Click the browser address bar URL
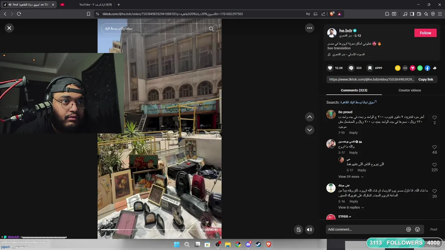This screenshot has width=445, height=250. (x=173, y=14)
